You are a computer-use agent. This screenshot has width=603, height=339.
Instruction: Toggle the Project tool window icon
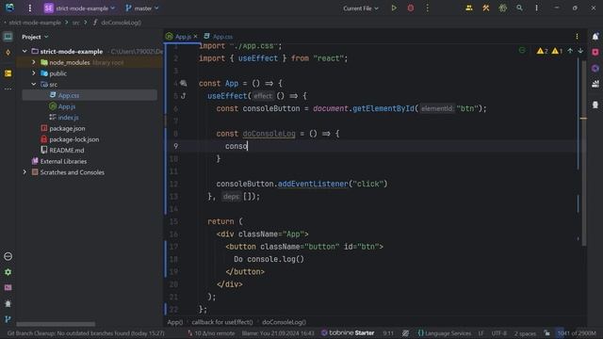click(x=8, y=37)
